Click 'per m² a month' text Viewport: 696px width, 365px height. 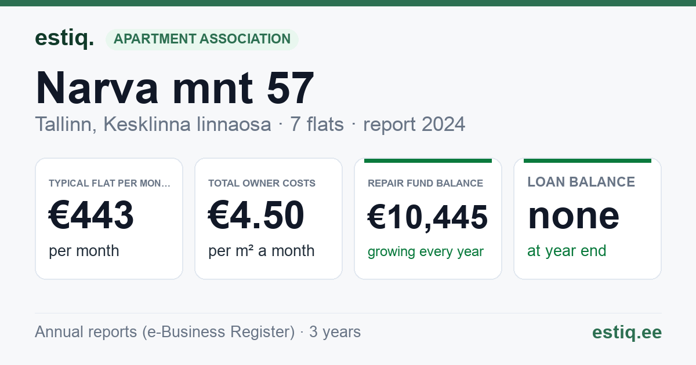point(261,251)
